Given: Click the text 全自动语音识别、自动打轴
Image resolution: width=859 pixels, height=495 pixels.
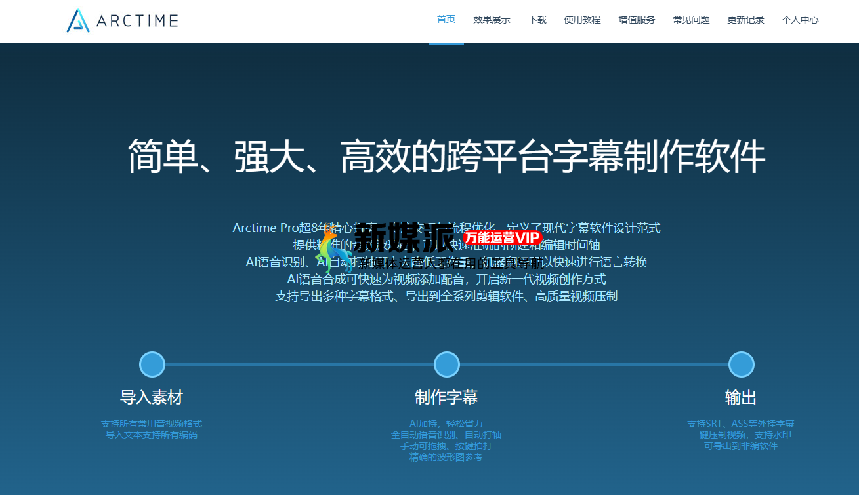Looking at the screenshot, I should pyautogui.click(x=446, y=435).
